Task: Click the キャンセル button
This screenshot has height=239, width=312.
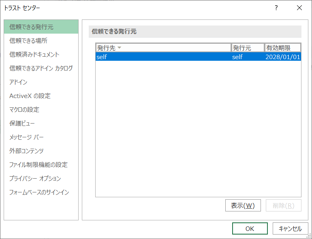Action: [290, 228]
